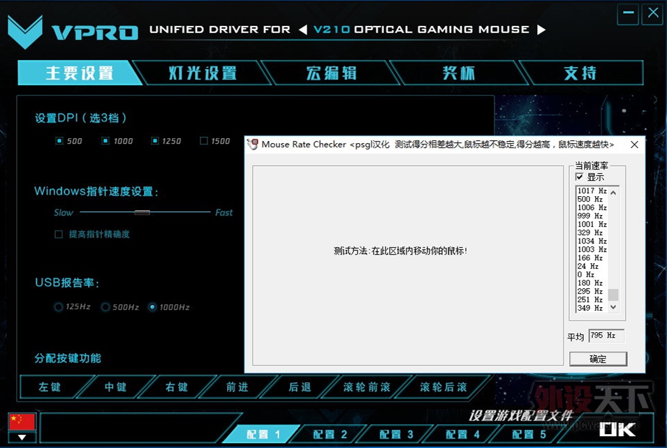This screenshot has height=448, width=667.
Task: Switch to 配置 5 profile
Action: coord(529,434)
